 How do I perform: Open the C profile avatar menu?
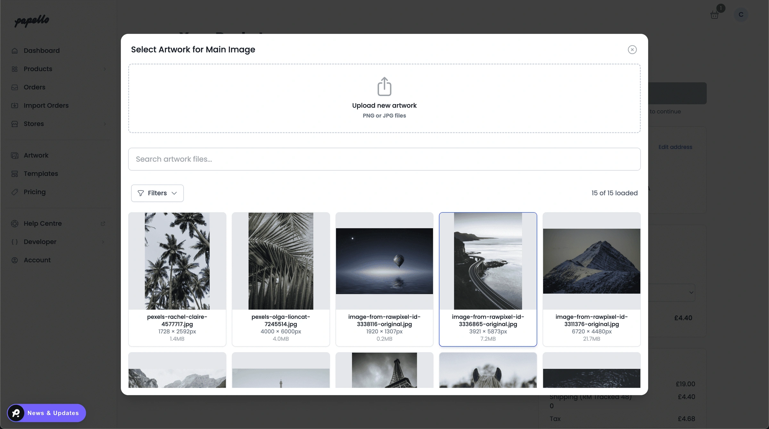[x=740, y=14]
